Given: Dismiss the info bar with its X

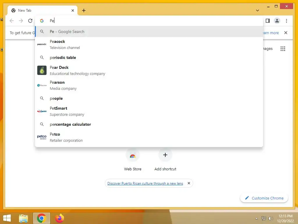Looking at the screenshot, I should pos(286,33).
